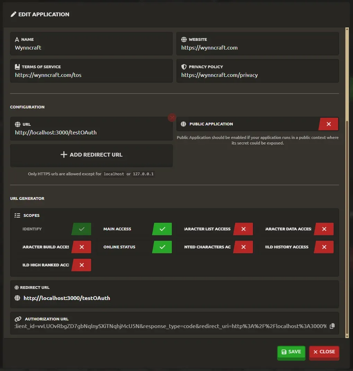Image resolution: width=353 pixels, height=371 pixels.
Task: Disable the Main Access scope
Action: pos(162,229)
